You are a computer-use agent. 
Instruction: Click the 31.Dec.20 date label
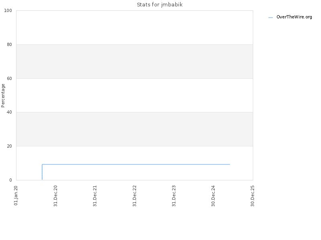(55, 196)
